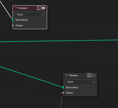Collapse the Viewer node numbered 1
Viewport: 118px width, 108px height.
click(16, 8)
